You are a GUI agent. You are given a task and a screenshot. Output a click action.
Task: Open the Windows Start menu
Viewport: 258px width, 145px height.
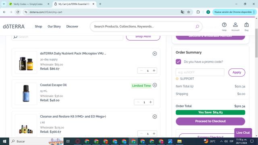pos(4,141)
